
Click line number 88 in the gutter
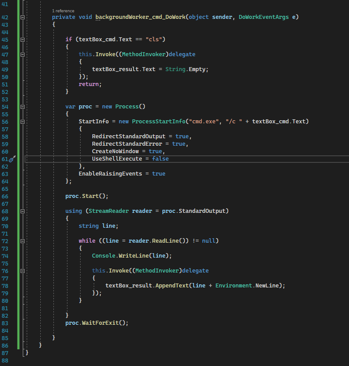[5, 361]
